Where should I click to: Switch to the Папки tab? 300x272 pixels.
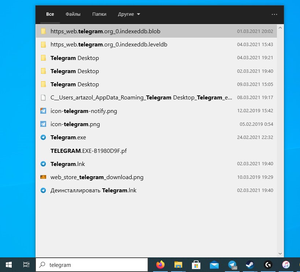click(x=99, y=14)
